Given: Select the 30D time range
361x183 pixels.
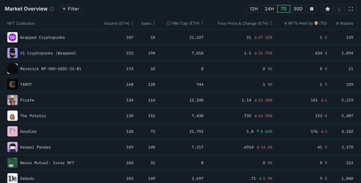Looking at the screenshot, I should (298, 9).
